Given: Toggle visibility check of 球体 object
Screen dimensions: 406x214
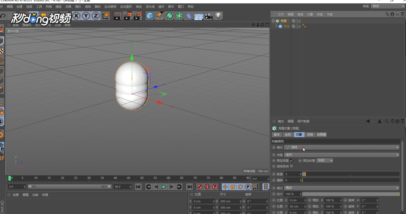Looking at the screenshot, I should (x=300, y=27).
